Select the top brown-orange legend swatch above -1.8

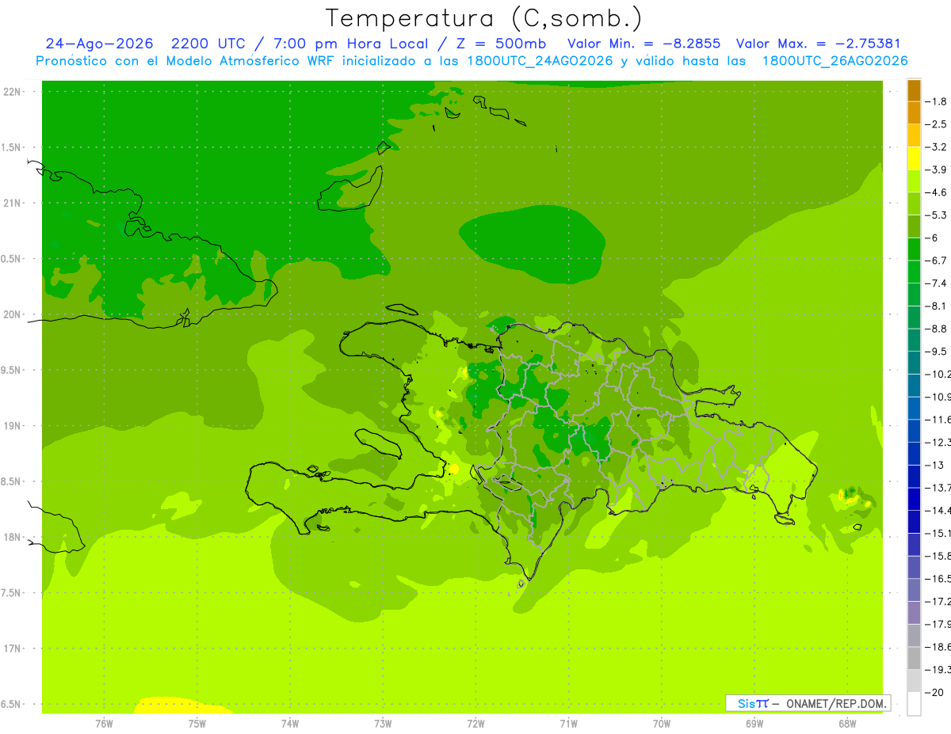914,90
